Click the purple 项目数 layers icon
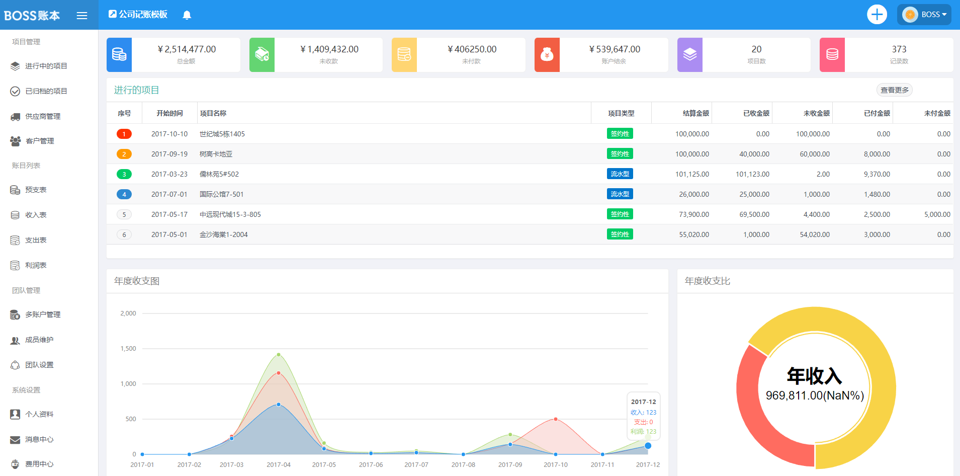This screenshot has width=960, height=476. pos(690,55)
